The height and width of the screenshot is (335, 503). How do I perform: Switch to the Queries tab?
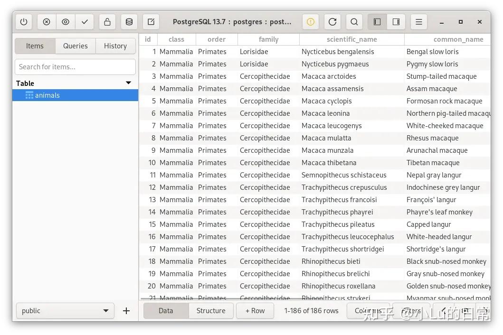(x=75, y=46)
